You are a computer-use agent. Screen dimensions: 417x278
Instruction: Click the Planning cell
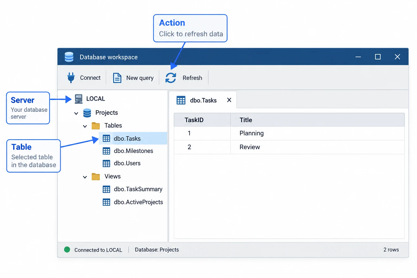click(x=318, y=133)
